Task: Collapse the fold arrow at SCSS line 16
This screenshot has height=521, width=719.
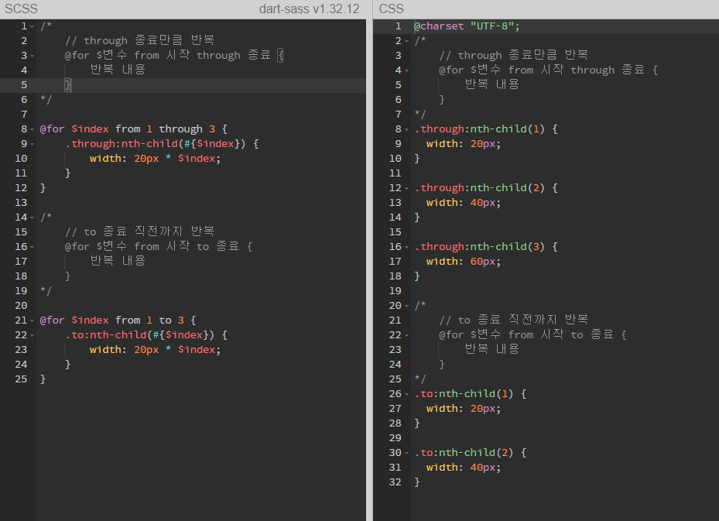Action: [32, 247]
